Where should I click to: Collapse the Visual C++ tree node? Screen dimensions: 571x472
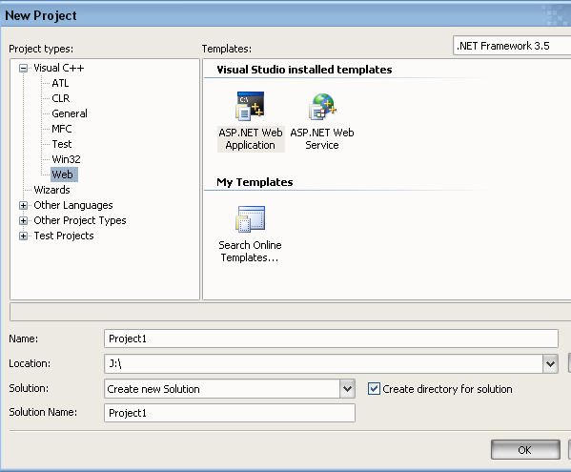point(23,68)
